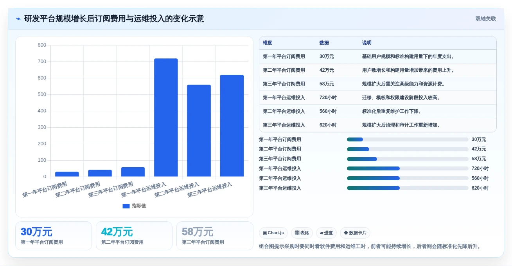Viewport: 512px width, 266px height.
Task: Click the progress bar for 第三年平台订阅费用
Action: tap(408, 159)
